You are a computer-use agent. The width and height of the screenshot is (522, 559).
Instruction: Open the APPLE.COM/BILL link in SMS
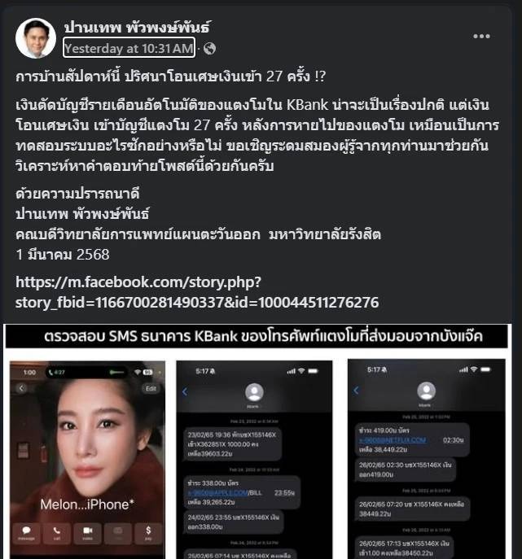click(225, 493)
